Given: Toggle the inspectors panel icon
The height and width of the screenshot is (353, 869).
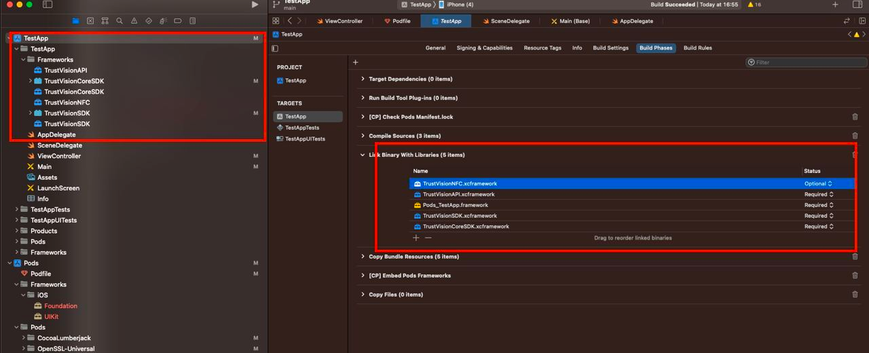Looking at the screenshot, I should 857,5.
